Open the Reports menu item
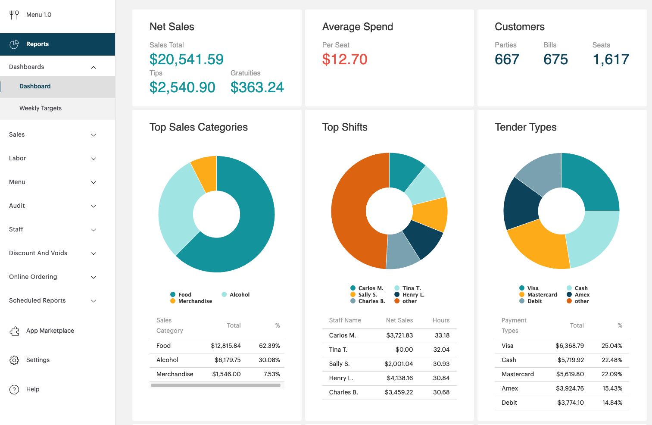 coord(57,44)
